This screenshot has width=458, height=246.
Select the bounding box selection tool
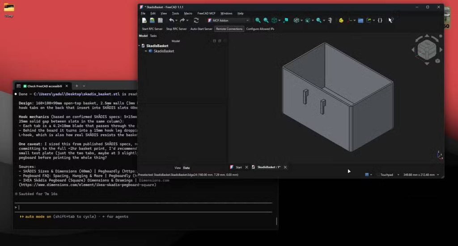(286, 21)
